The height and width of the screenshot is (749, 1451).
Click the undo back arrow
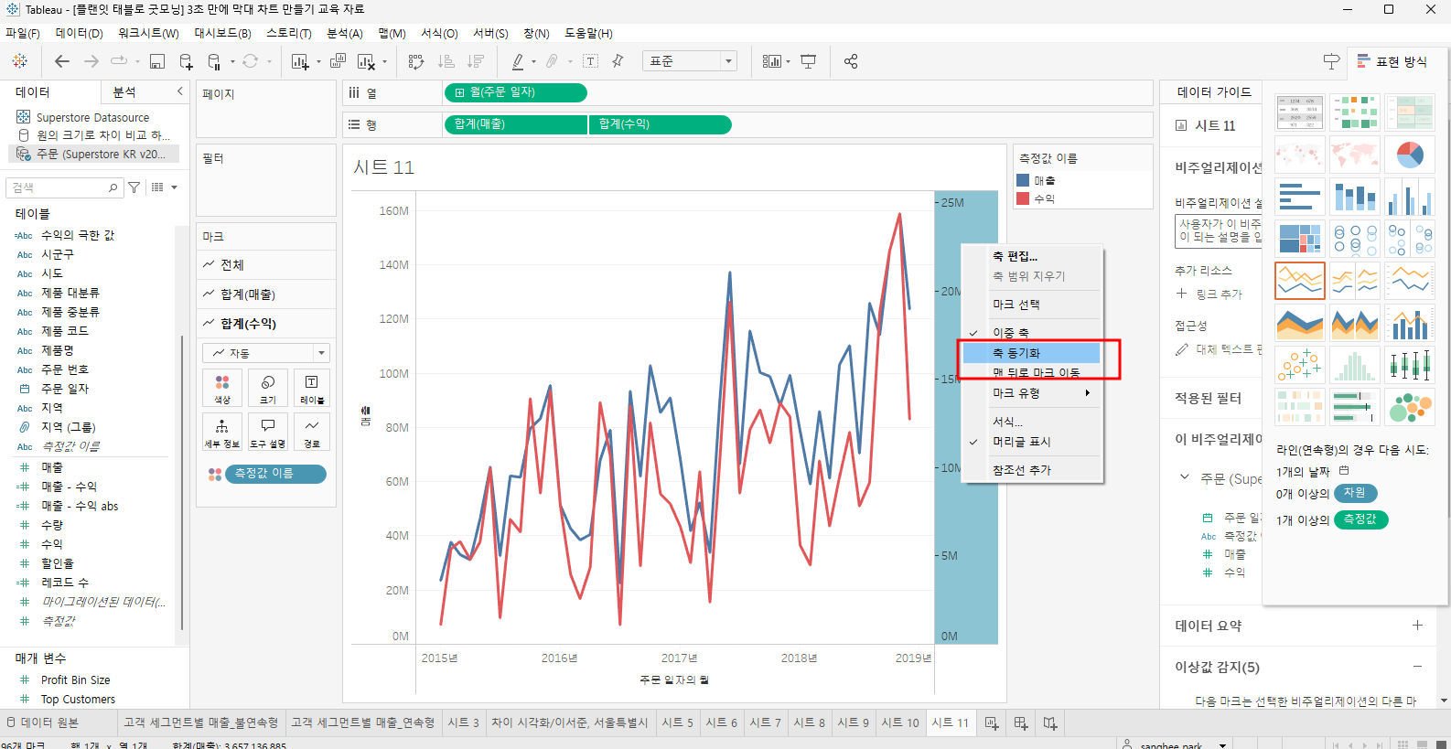pos(62,61)
